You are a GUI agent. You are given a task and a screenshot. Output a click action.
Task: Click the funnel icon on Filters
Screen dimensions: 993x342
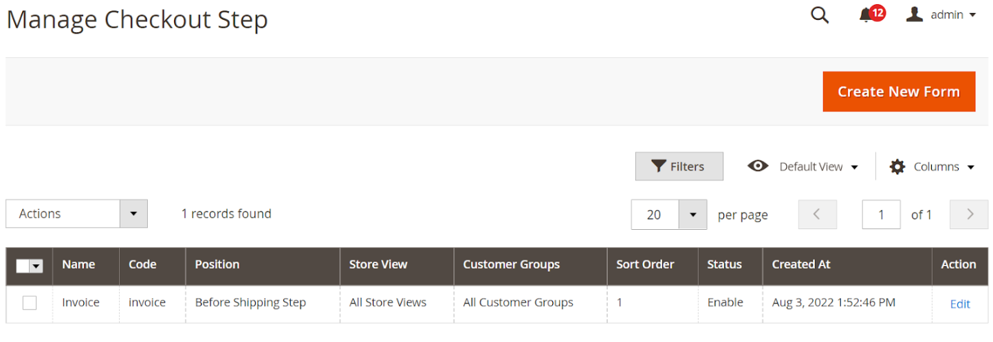659,167
